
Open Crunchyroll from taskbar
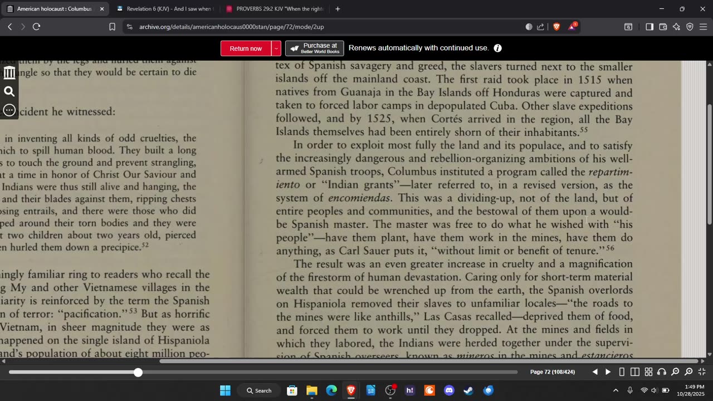429,390
